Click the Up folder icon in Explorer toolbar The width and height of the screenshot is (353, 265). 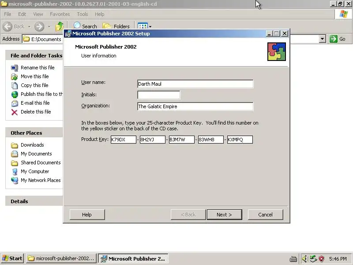click(x=60, y=26)
